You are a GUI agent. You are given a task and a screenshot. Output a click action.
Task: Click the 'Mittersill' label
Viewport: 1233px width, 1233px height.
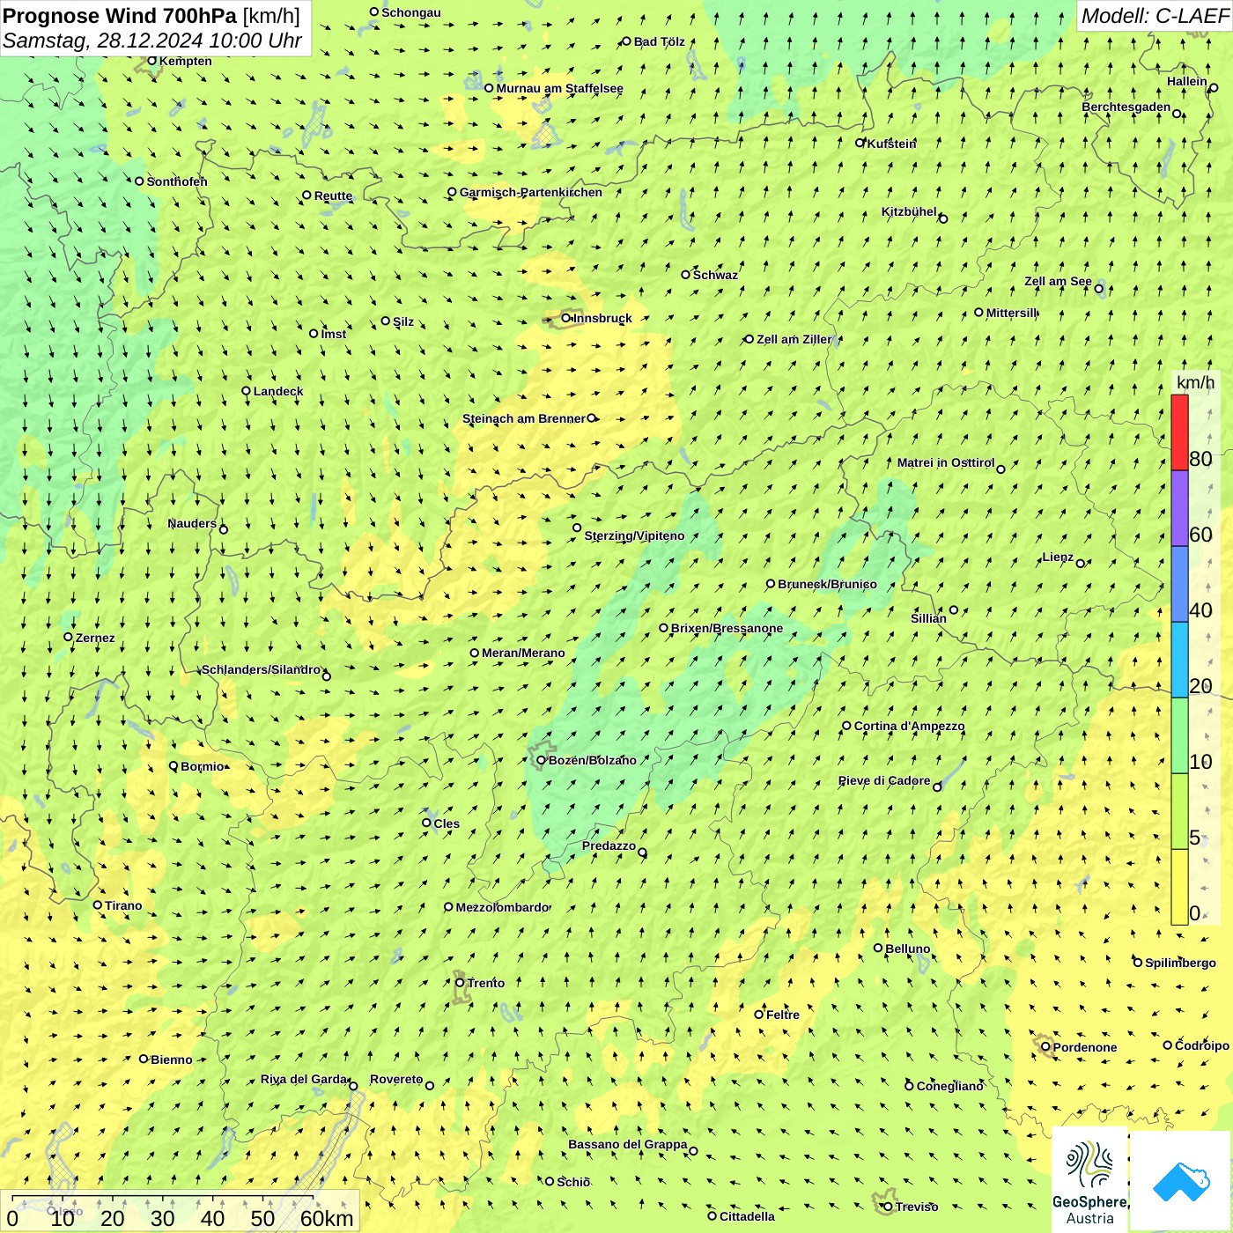tap(1012, 313)
